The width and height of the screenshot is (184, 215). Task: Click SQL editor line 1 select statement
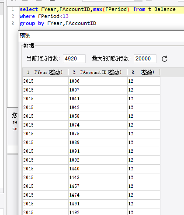tap(97, 9)
